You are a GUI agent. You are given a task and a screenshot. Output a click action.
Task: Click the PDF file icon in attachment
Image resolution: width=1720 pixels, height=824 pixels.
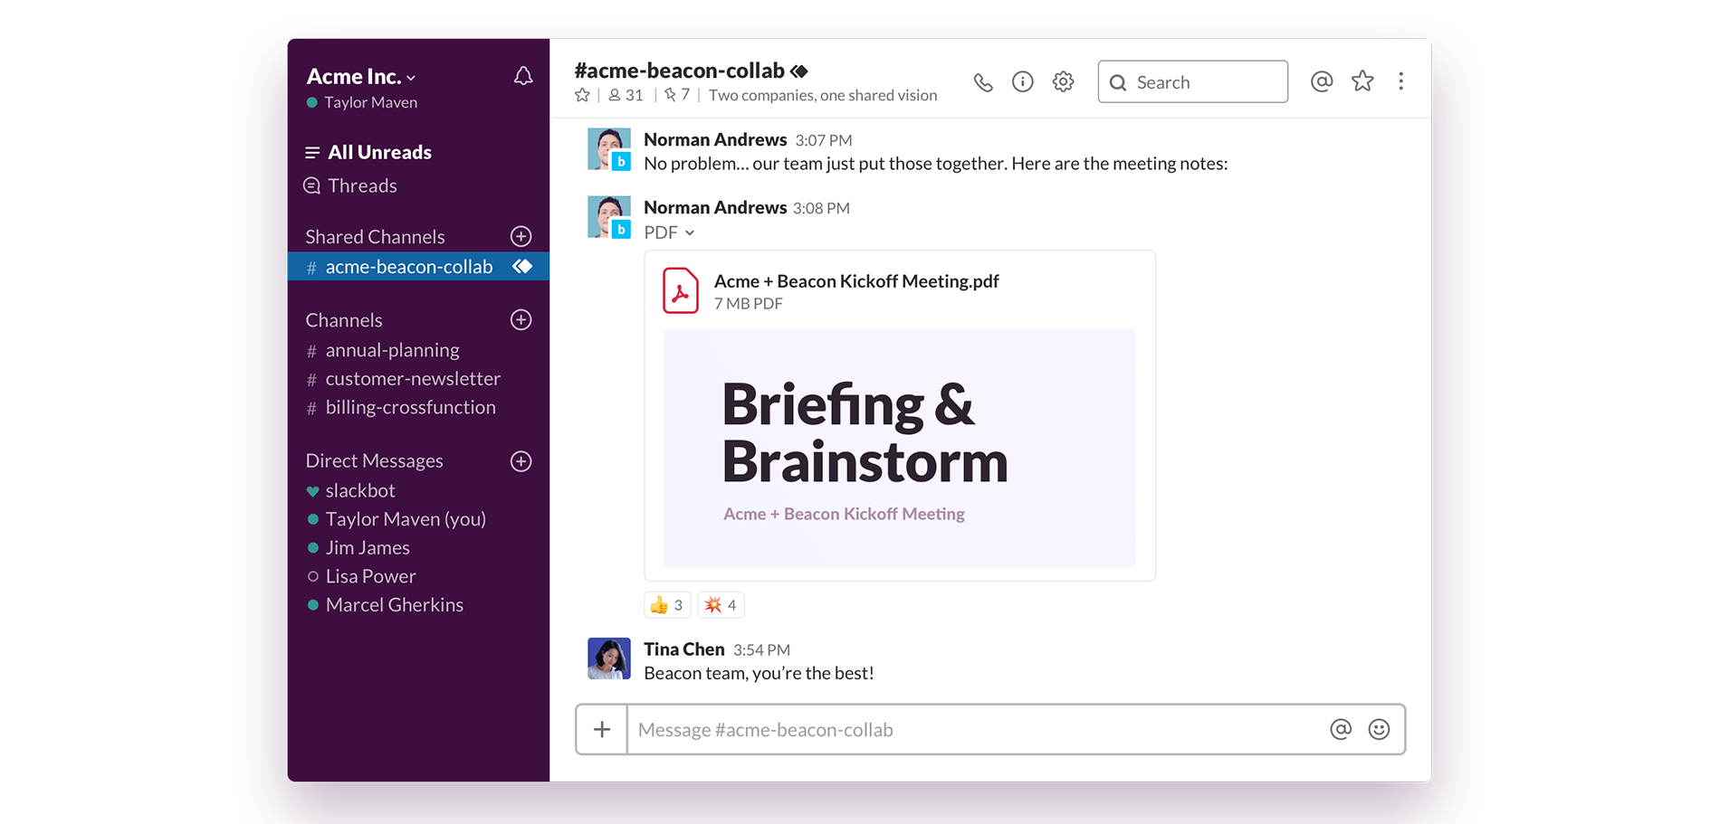681,290
